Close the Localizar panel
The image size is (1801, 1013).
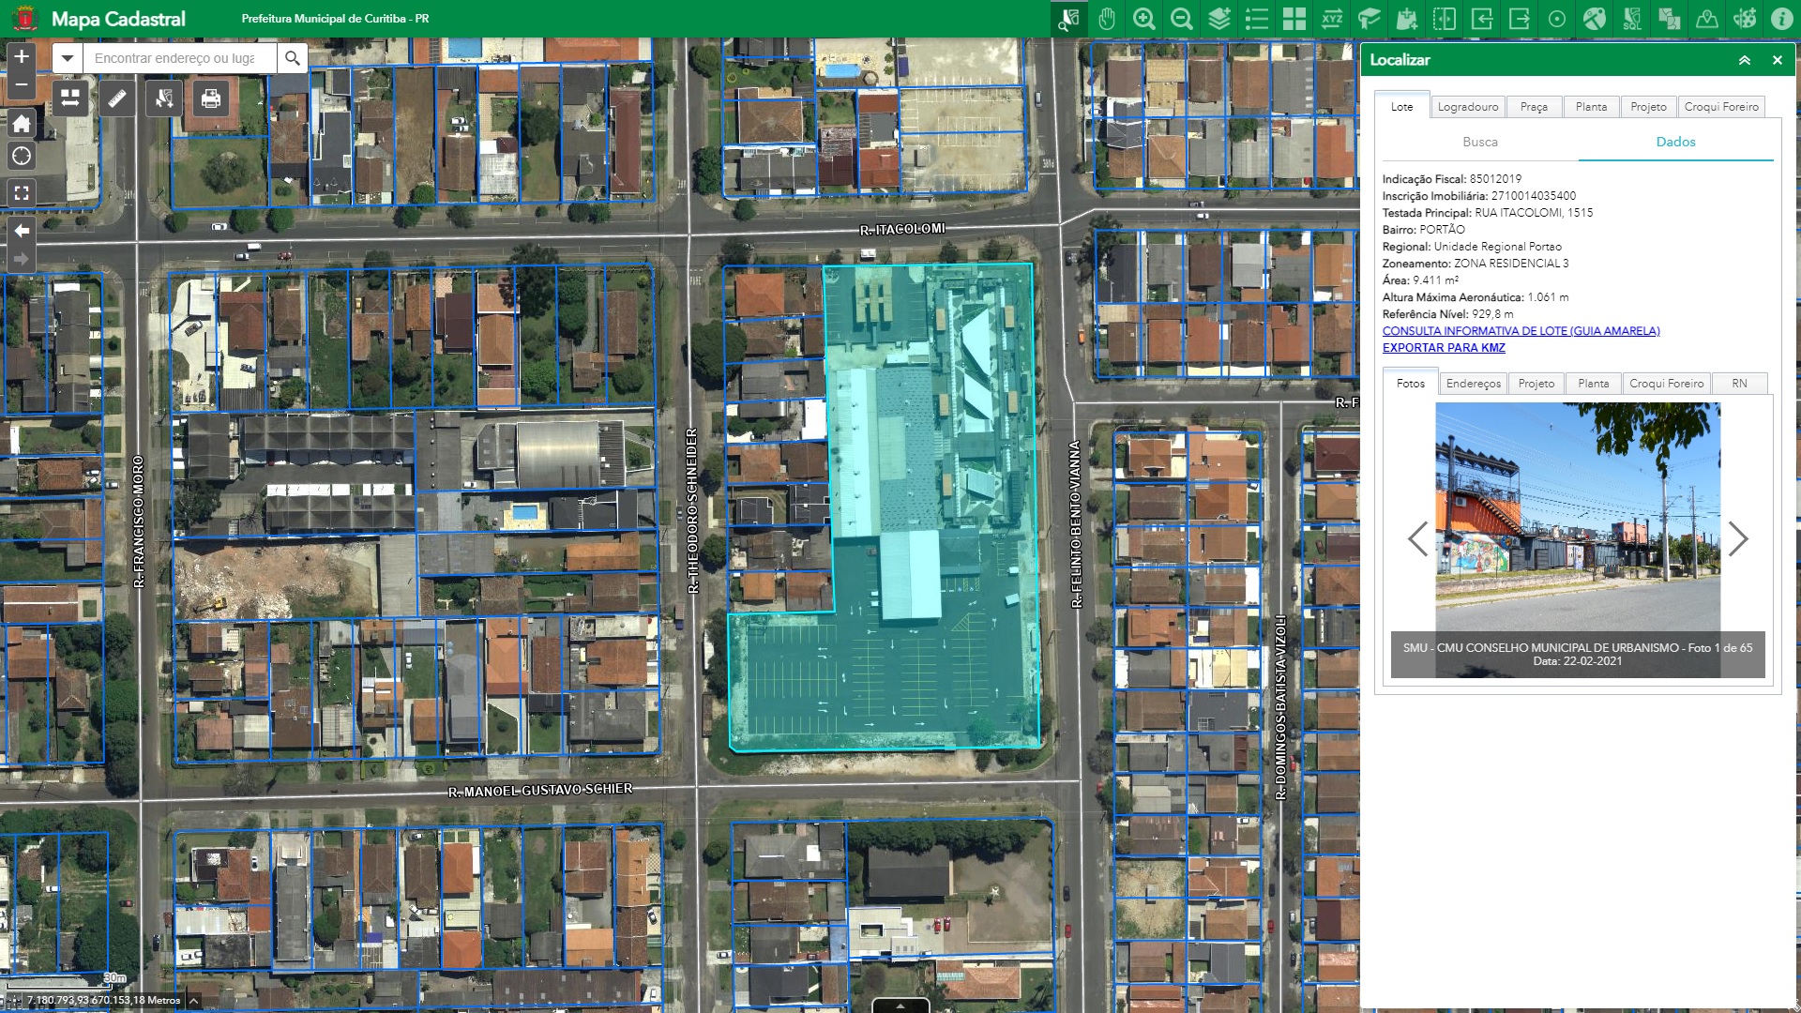click(1777, 60)
